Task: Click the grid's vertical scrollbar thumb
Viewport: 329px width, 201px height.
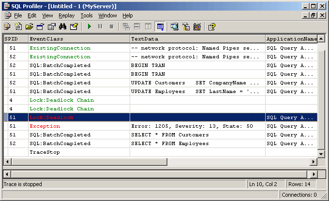Action: pos(321,100)
